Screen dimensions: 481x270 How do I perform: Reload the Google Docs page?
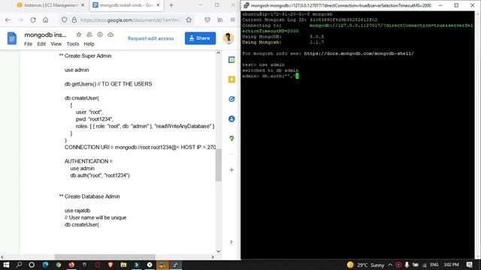pos(33,20)
